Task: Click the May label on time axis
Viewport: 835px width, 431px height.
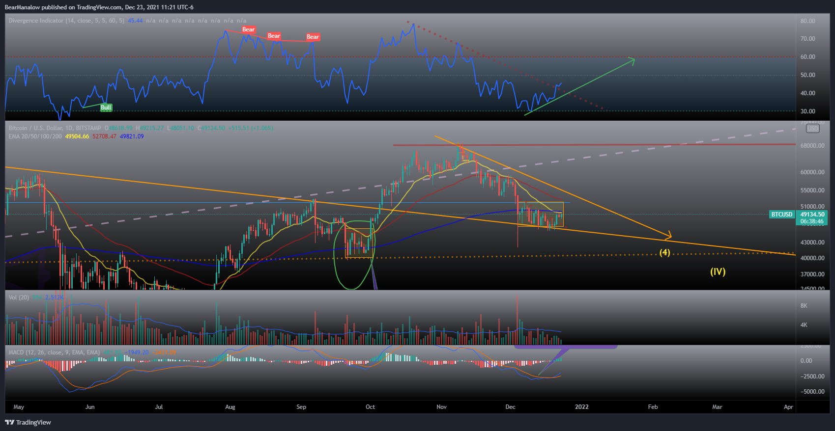Action: [x=19, y=407]
